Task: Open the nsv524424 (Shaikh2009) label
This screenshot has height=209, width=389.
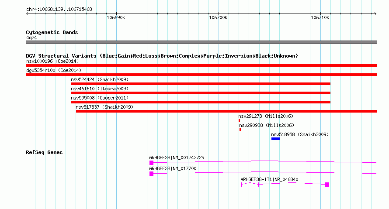Action: 100,79
